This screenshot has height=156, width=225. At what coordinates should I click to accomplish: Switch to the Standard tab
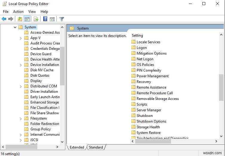coord(96,147)
